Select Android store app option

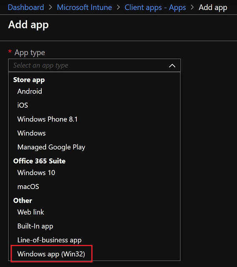[30, 91]
